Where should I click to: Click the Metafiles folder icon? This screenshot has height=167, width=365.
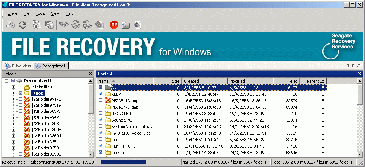(x=27, y=87)
